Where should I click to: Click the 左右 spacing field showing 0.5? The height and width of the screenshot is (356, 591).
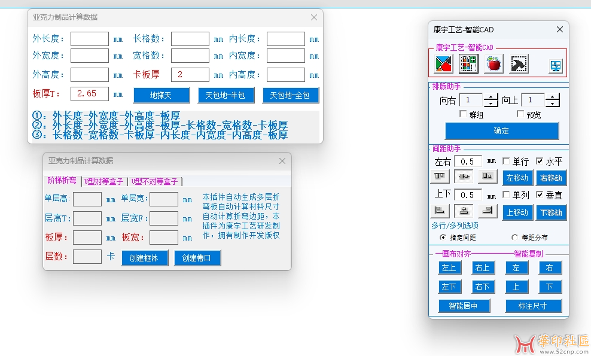tap(468, 162)
